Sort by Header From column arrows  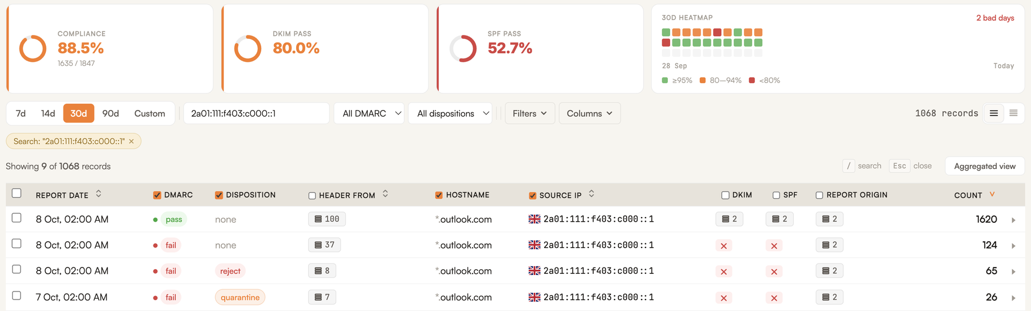(x=385, y=194)
